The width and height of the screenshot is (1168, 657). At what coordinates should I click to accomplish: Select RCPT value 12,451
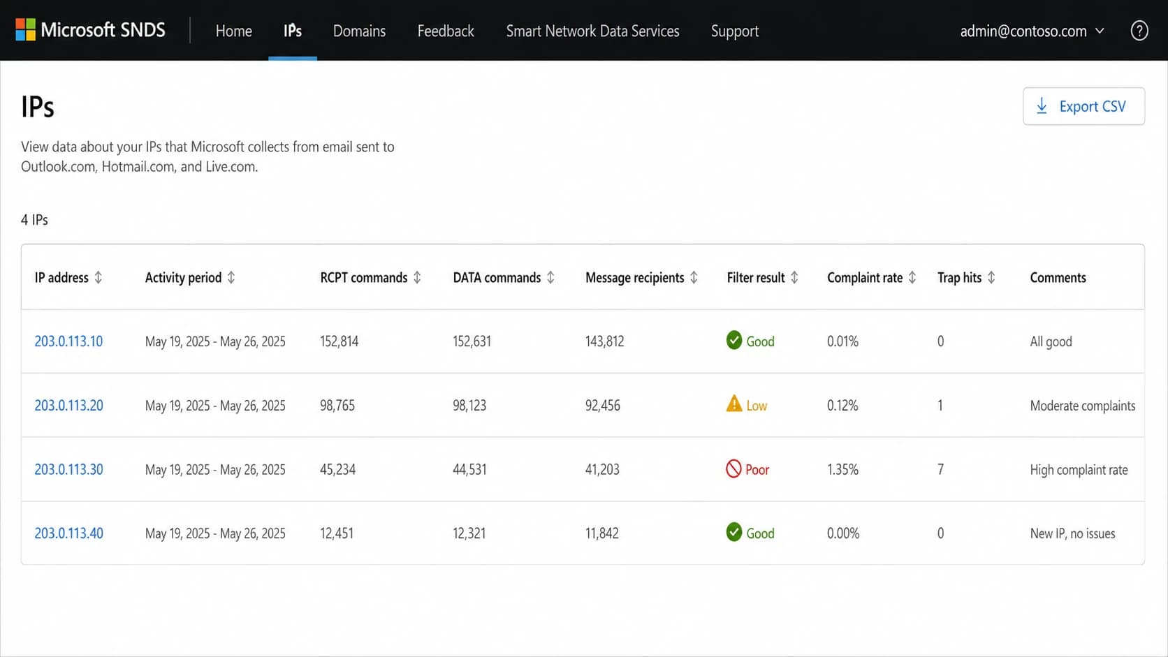coord(337,533)
